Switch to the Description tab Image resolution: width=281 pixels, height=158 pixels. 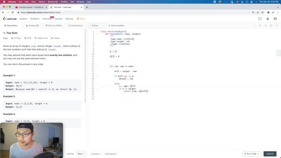coord(11,25)
